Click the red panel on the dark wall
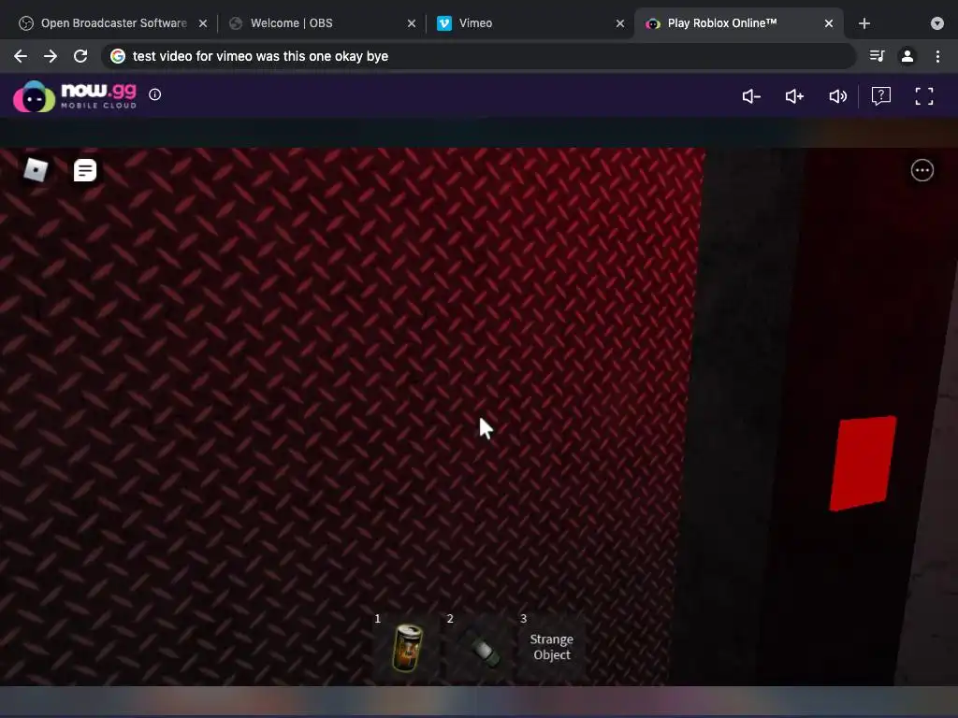958x718 pixels. (x=863, y=464)
